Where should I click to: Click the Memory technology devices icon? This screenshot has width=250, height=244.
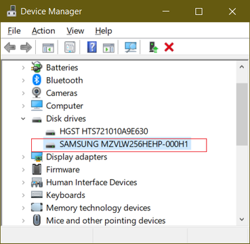(37, 208)
